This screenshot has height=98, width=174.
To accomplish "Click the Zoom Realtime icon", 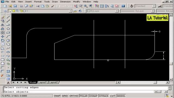I will pos(81,6).
